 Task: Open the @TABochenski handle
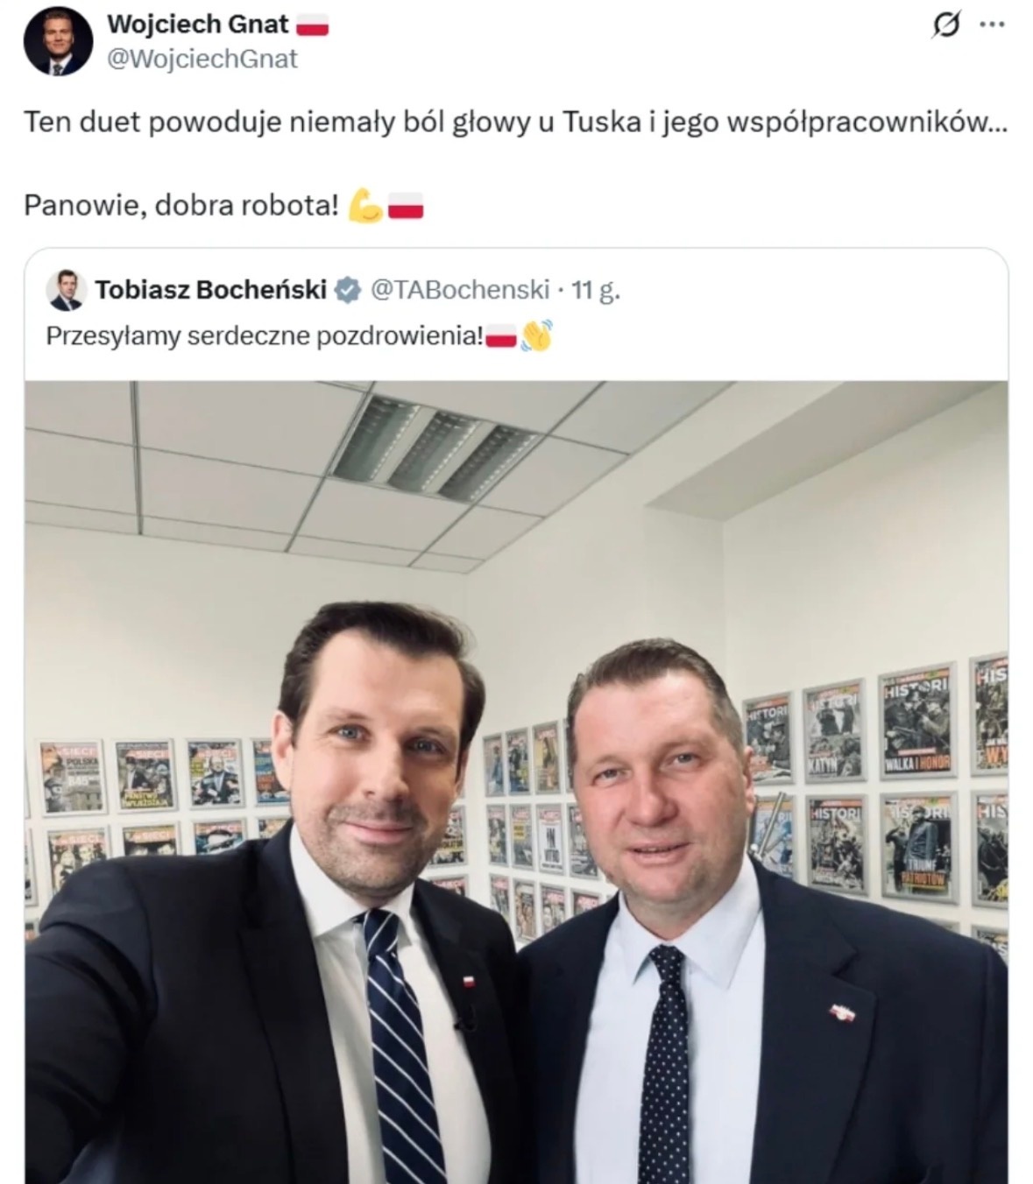[x=460, y=290]
